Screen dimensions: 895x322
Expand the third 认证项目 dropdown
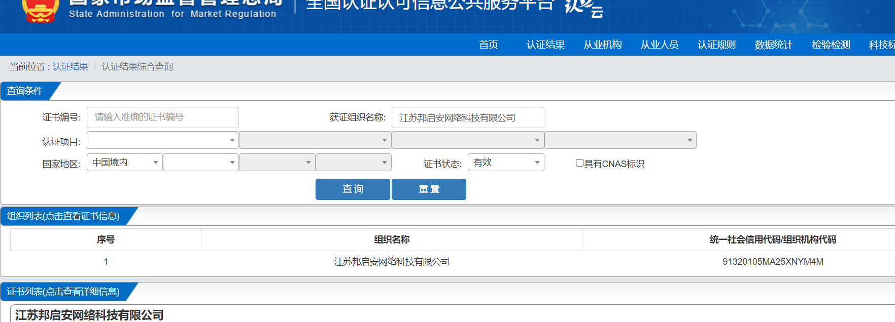(468, 140)
